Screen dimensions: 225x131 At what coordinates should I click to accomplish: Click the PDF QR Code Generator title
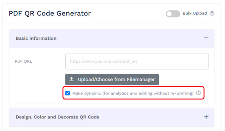(50, 14)
